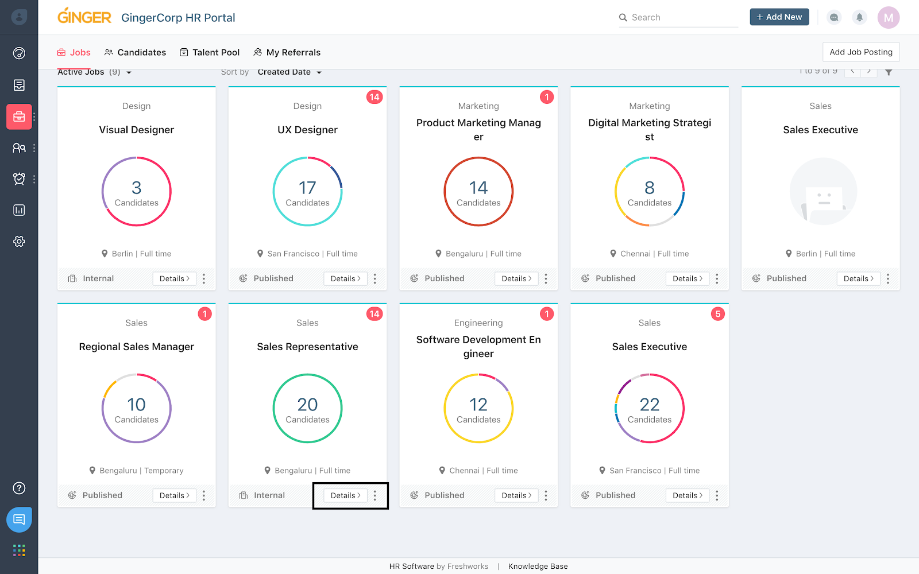Open the Candidates people icon in sidebar

(19, 148)
